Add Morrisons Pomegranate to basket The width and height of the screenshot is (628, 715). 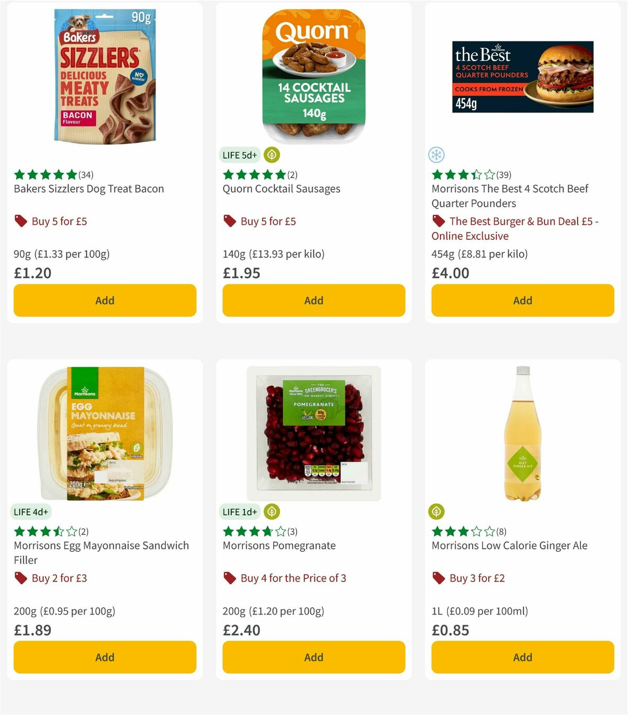[x=313, y=657]
